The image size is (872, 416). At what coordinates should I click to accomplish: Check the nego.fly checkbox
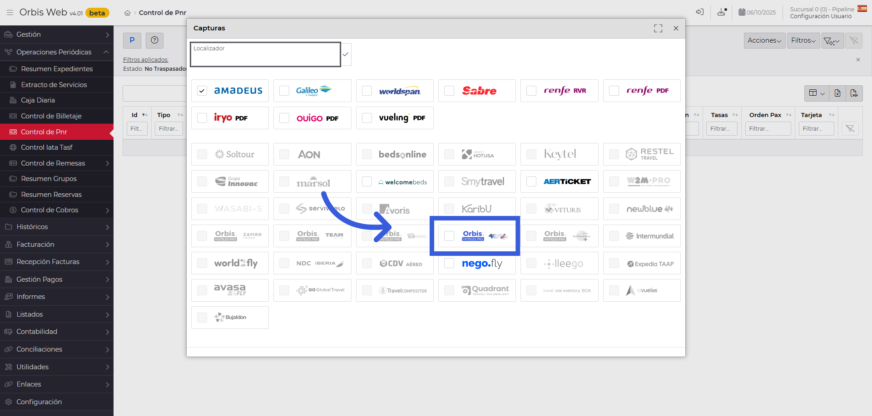click(x=449, y=263)
